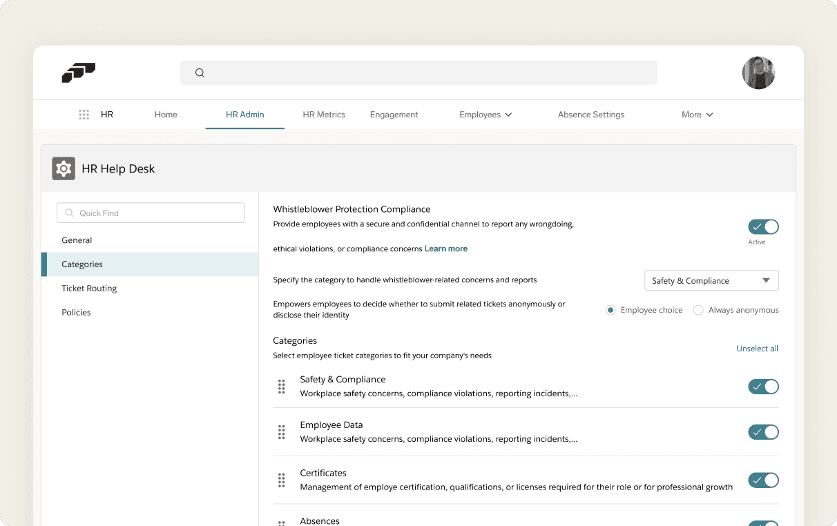Click the search magnifier icon in top bar

pos(200,72)
